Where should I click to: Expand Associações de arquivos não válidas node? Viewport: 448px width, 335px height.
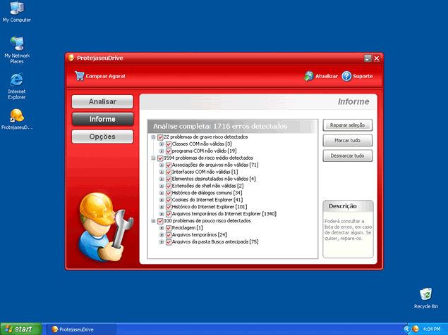[162, 165]
